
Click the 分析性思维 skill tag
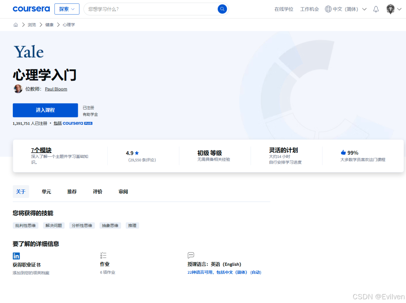pos(82,225)
